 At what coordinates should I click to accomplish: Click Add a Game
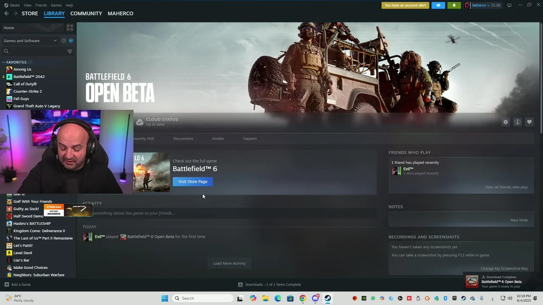point(17,285)
